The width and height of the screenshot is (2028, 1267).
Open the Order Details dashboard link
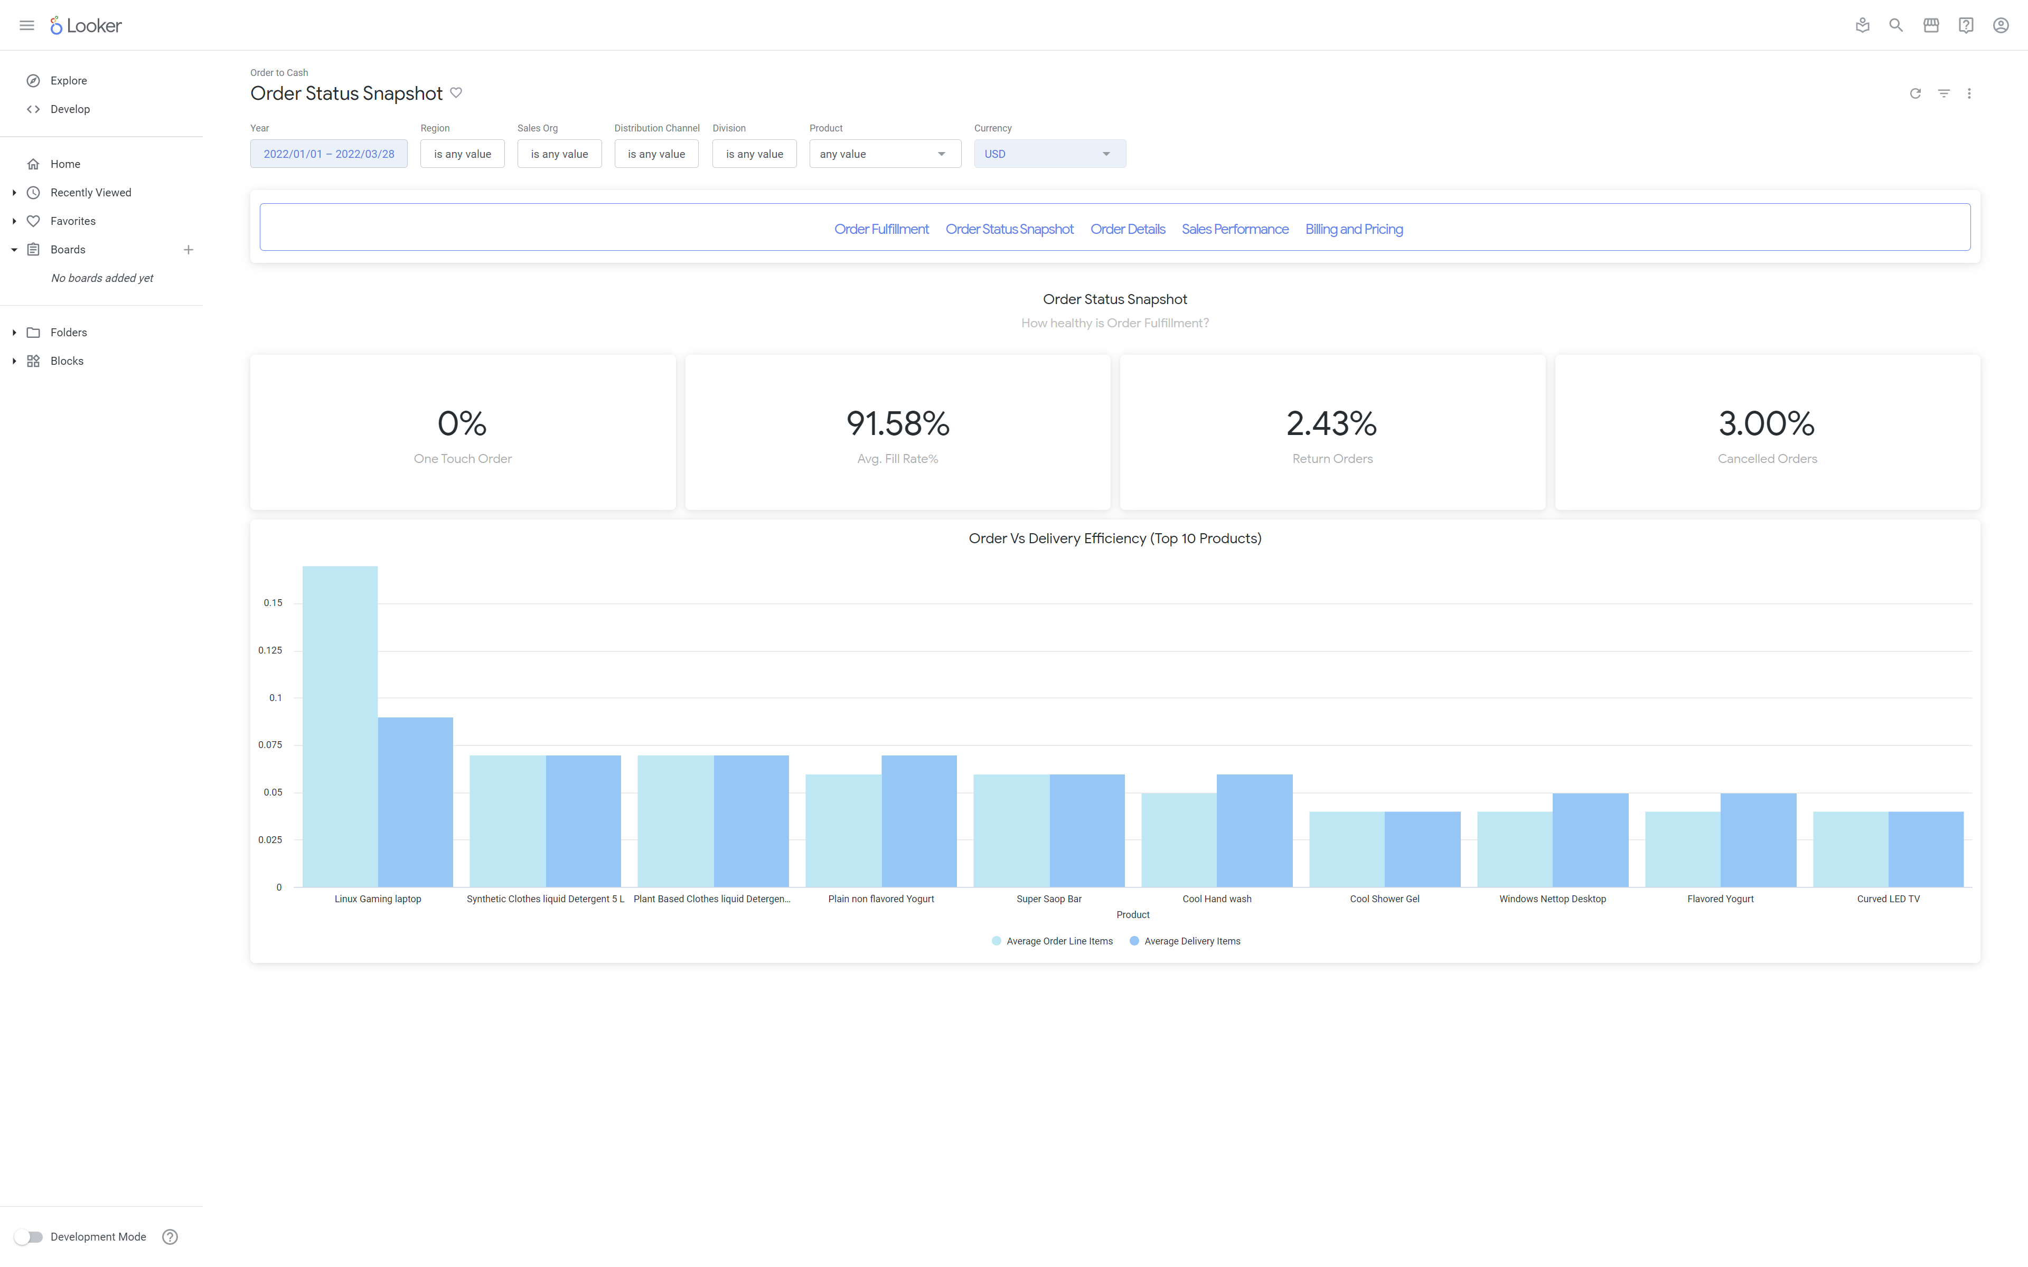pos(1128,229)
